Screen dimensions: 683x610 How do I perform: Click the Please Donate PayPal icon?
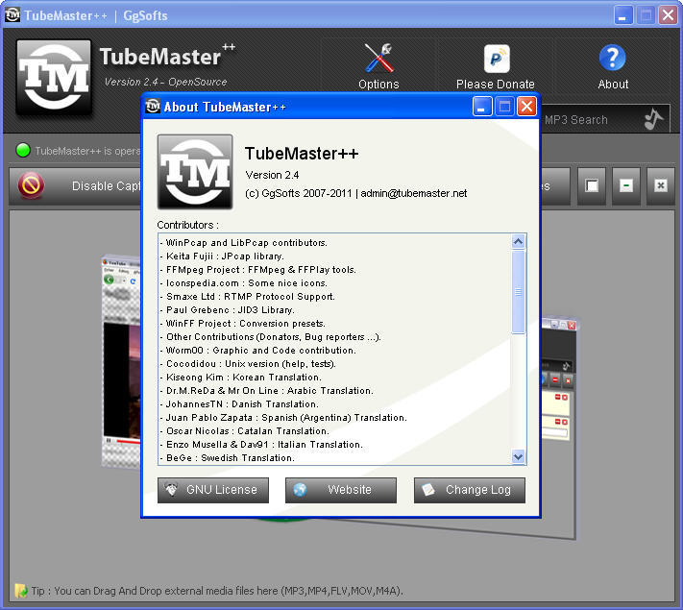[x=496, y=59]
